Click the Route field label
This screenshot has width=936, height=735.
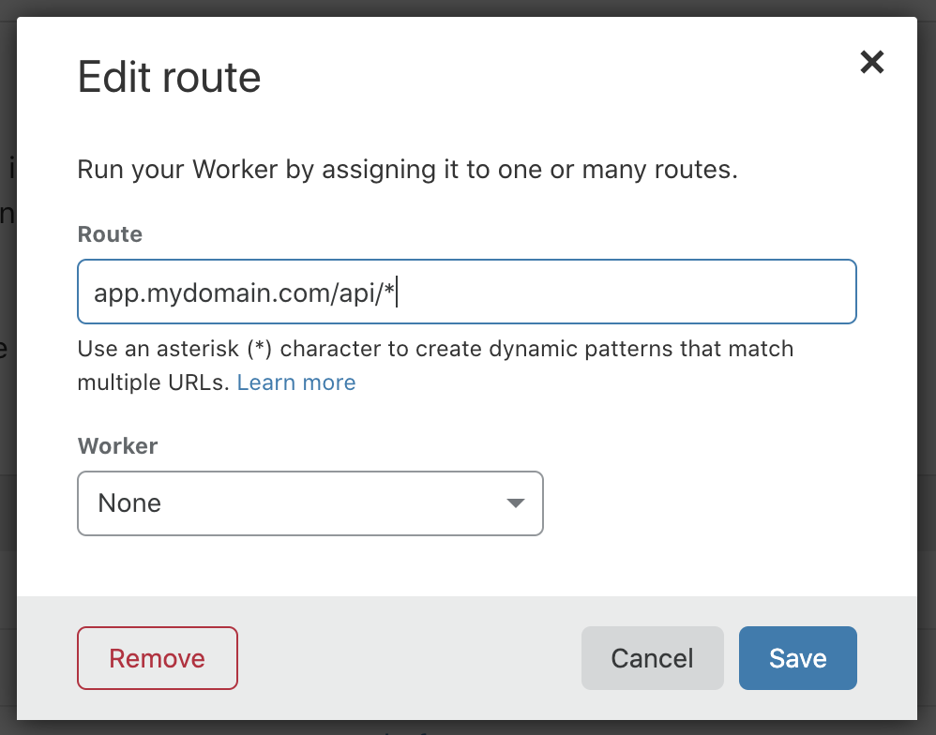point(110,234)
